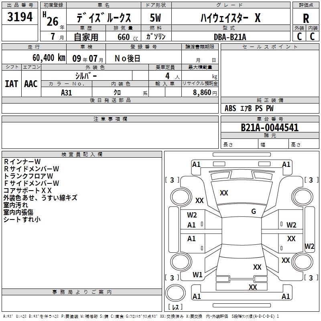Click the evaluation grade R

[306, 18]
